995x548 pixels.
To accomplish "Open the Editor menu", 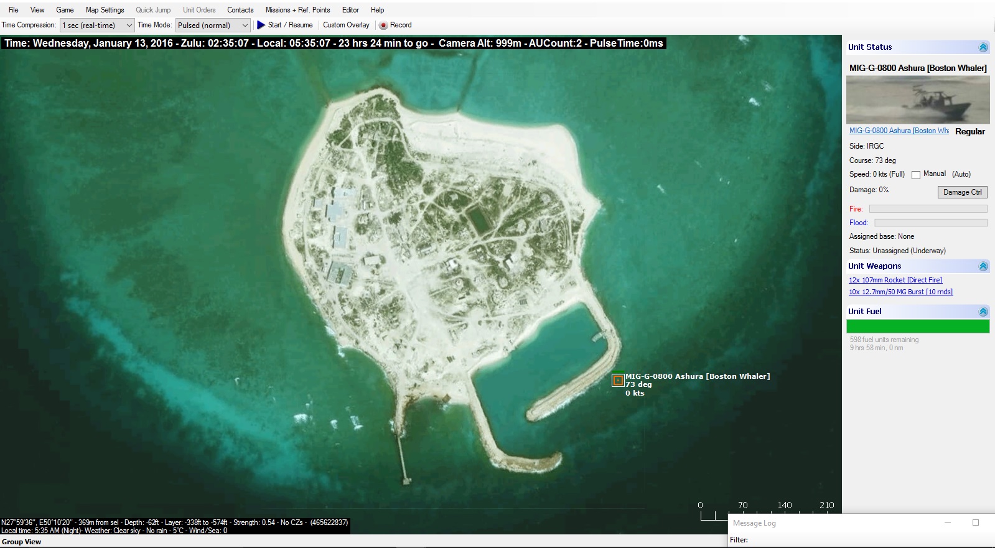I will tap(350, 10).
